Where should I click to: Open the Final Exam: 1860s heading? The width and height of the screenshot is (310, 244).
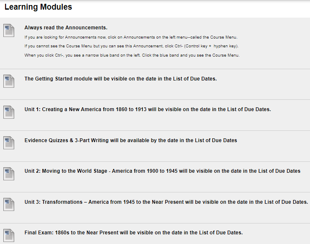133,233
